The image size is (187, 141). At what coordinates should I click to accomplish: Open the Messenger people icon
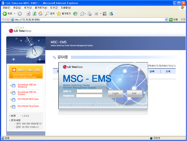pos(111,14)
